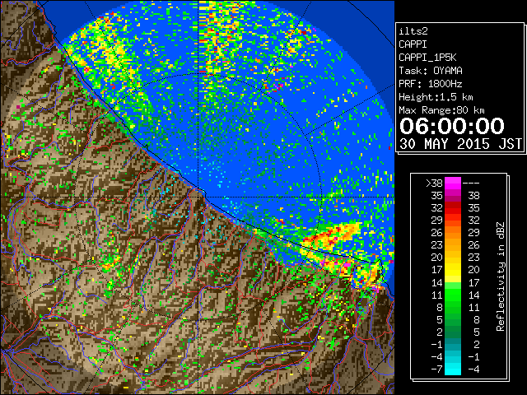The height and width of the screenshot is (395, 527).
Task: Click the 'Task: OYAMA' line
Action: (x=431, y=71)
